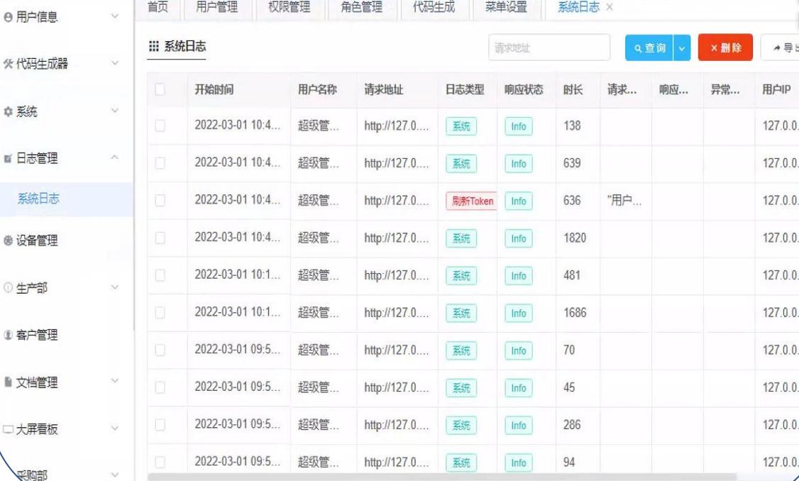Collapse the 日志管理 menu chevron
Viewport: 799px width, 481px height.
[x=115, y=157]
